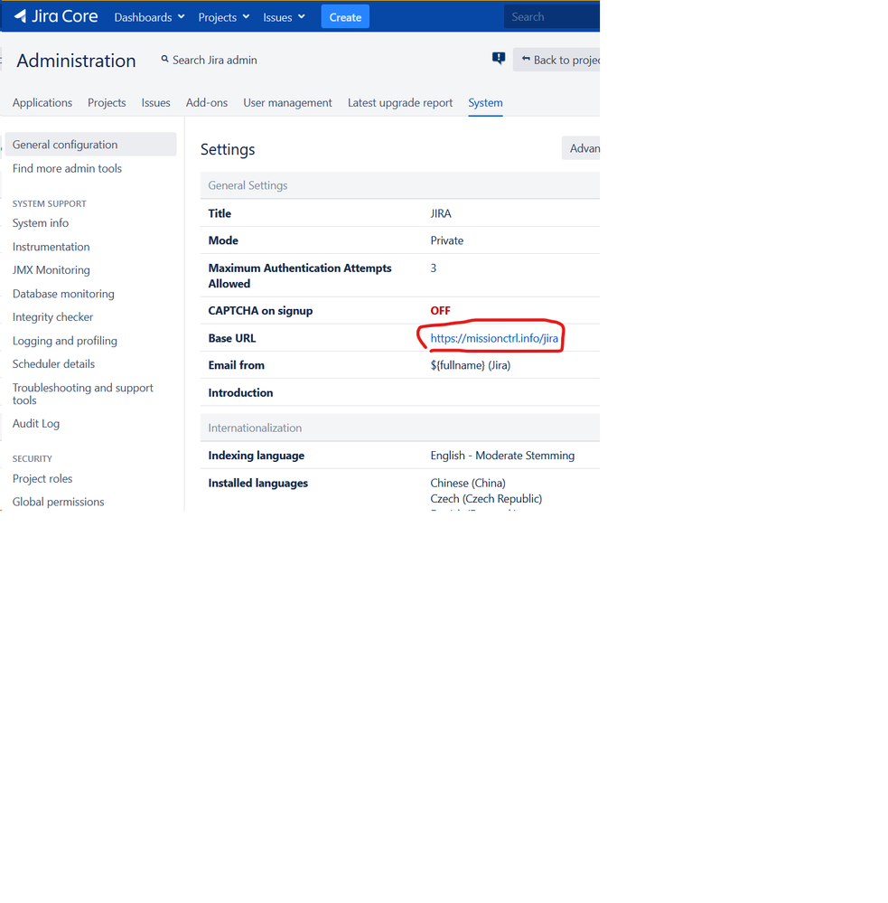The height and width of the screenshot is (903, 888).
Task: Open System info page
Action: (41, 223)
